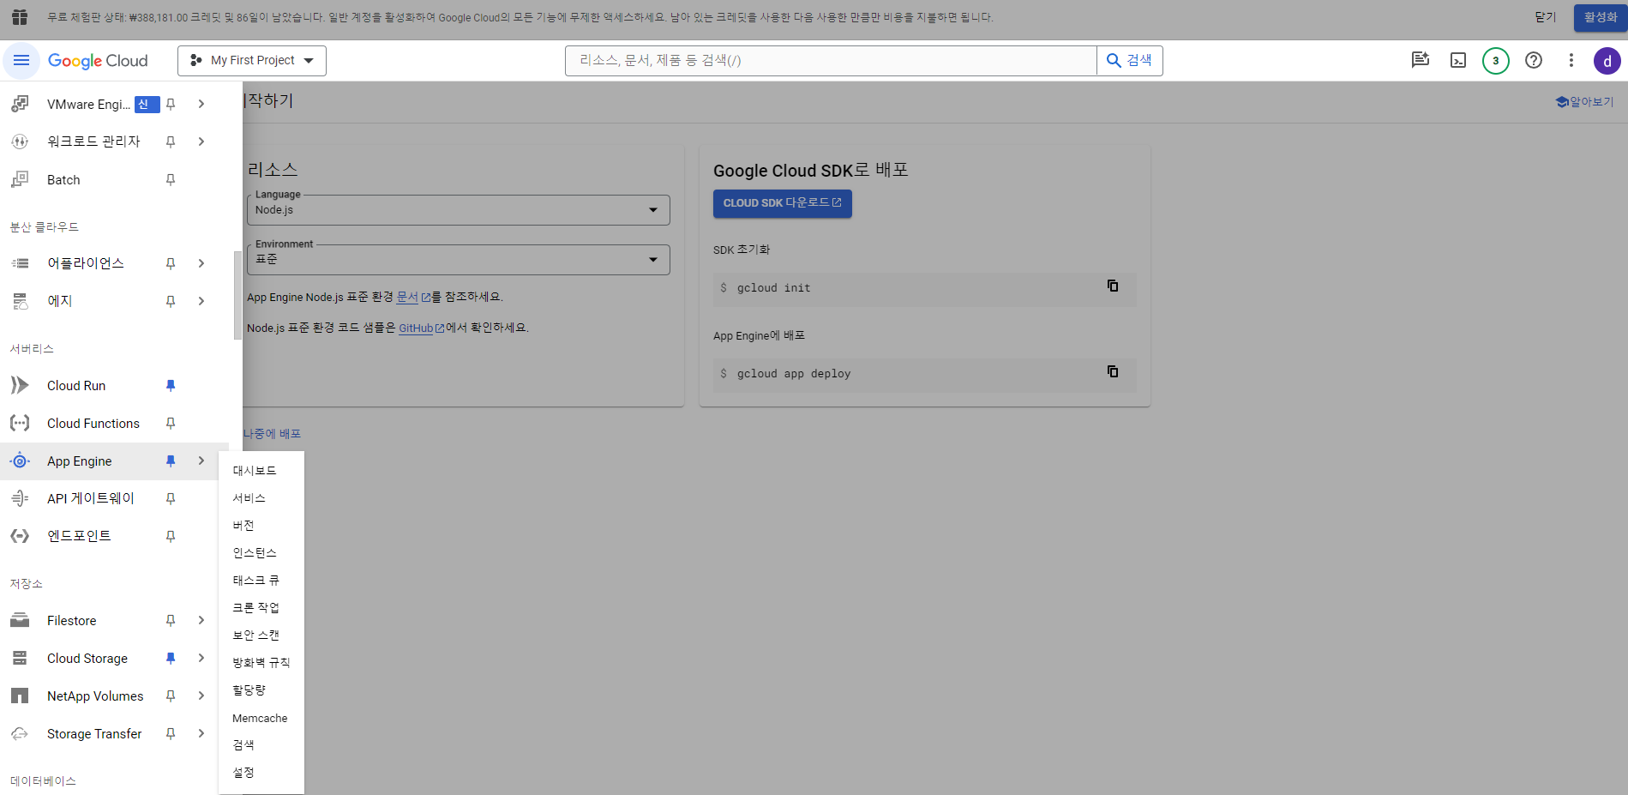Unpin Cloud Storage from the menu
This screenshot has height=795, width=1628.
(x=171, y=658)
